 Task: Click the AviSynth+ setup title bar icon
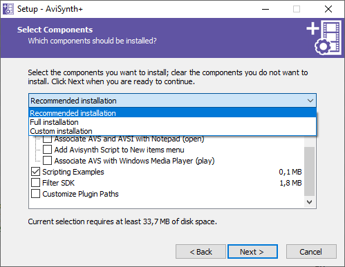coord(8,9)
